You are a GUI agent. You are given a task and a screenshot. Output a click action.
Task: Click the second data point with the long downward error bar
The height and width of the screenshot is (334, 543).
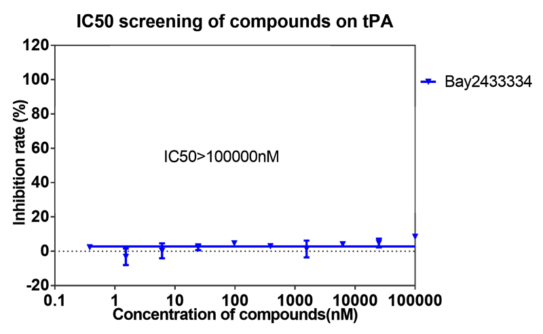pyautogui.click(x=126, y=255)
